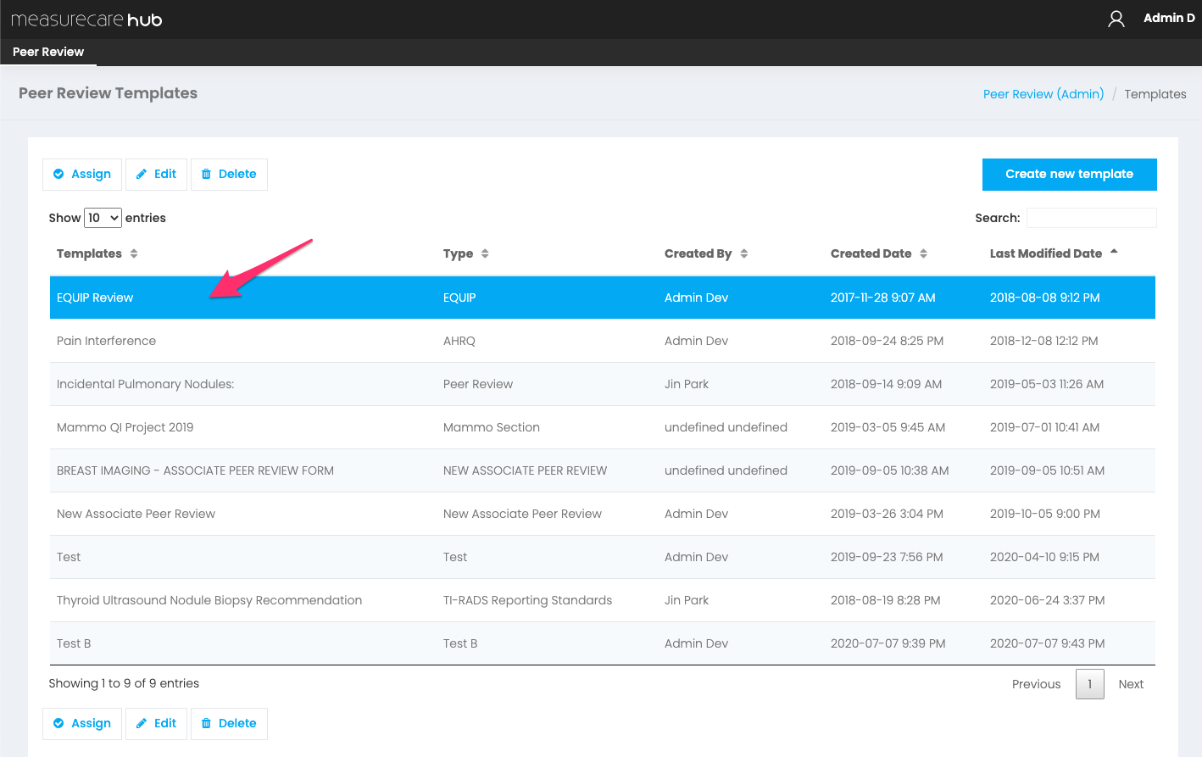Sort by Type column arrows
This screenshot has width=1202, height=757.
click(x=485, y=253)
